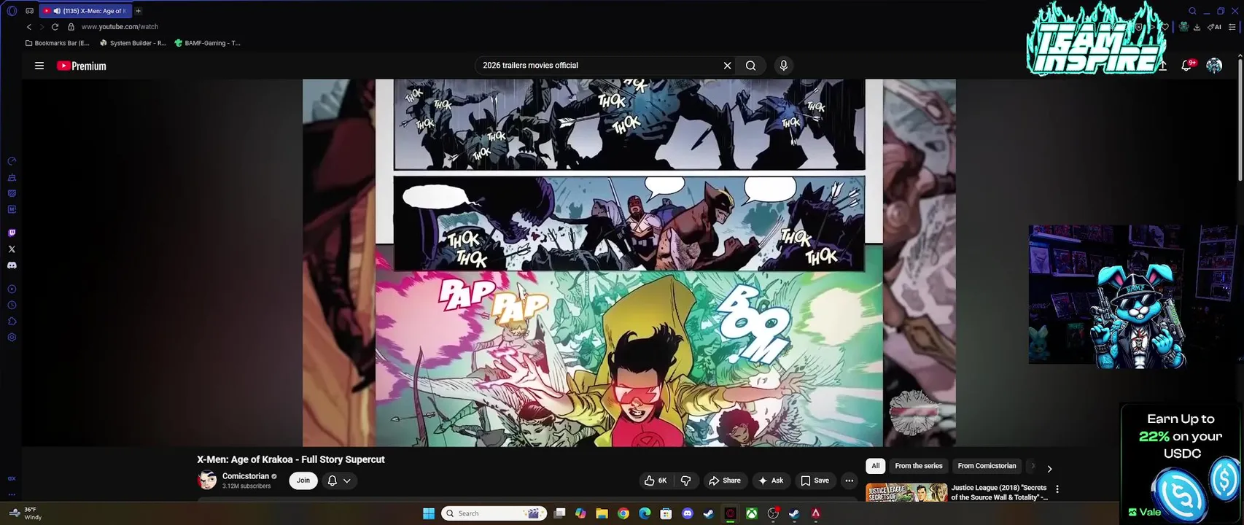
Task: Open the Opera GX main menu logo
Action: 12,11
